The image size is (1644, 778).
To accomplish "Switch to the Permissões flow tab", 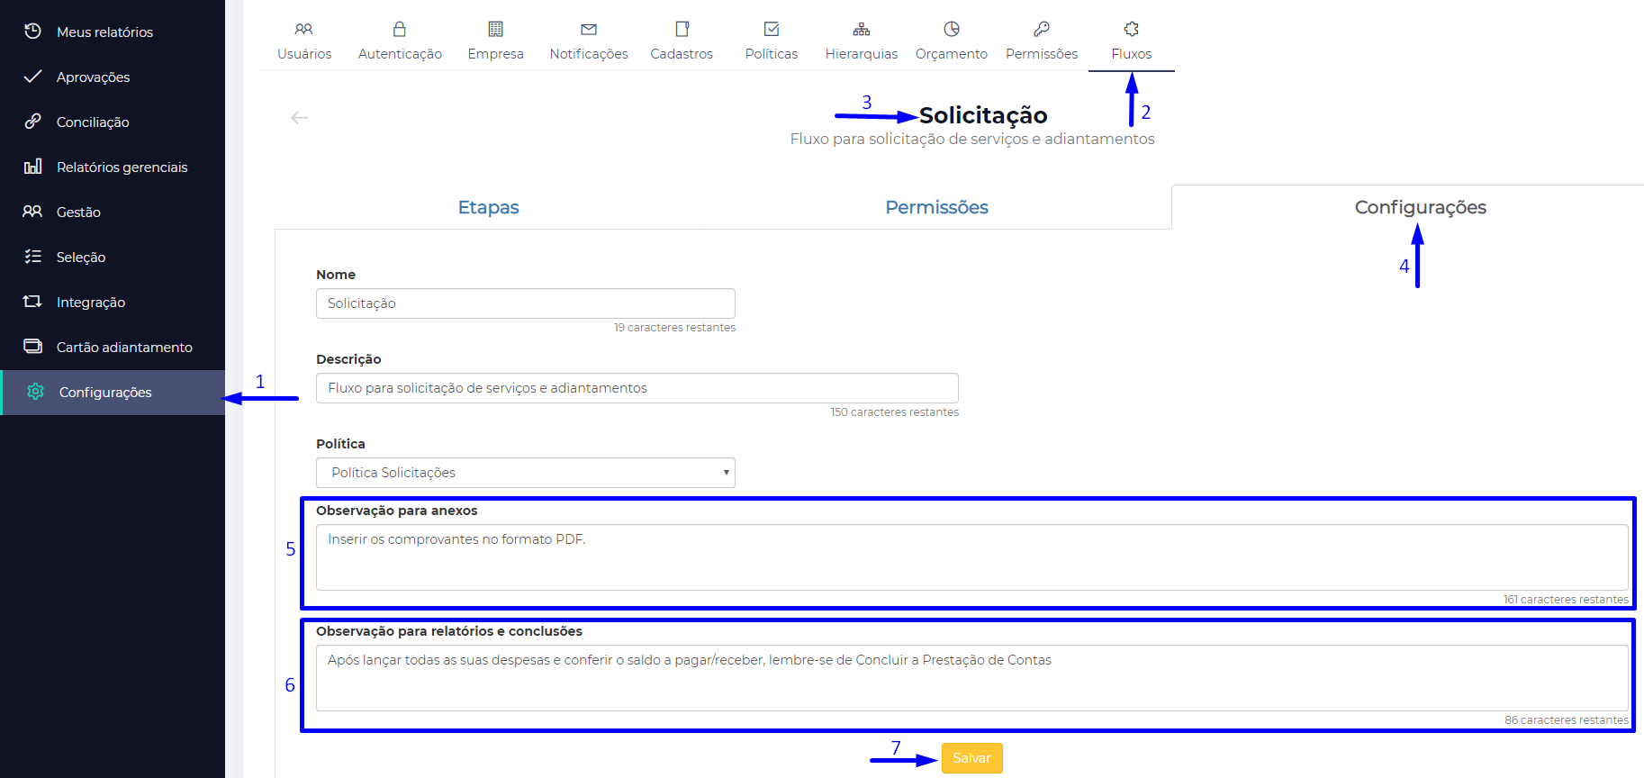I will coord(936,207).
